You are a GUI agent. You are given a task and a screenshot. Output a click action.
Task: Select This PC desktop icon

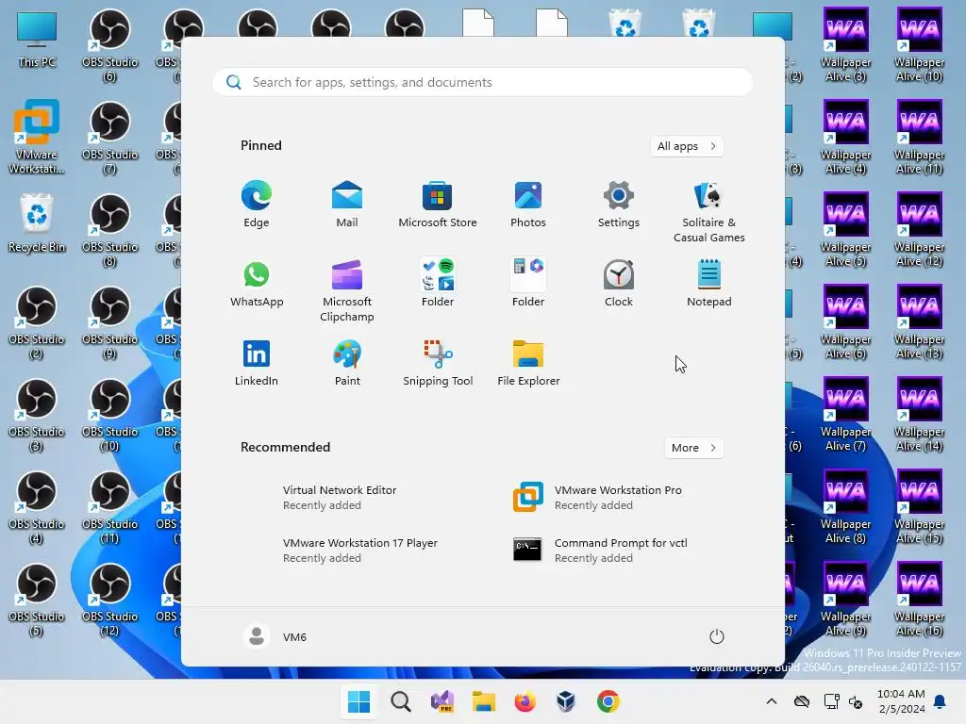pyautogui.click(x=37, y=40)
